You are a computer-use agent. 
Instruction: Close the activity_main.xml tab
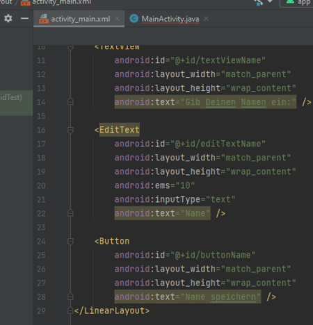tap(117, 18)
